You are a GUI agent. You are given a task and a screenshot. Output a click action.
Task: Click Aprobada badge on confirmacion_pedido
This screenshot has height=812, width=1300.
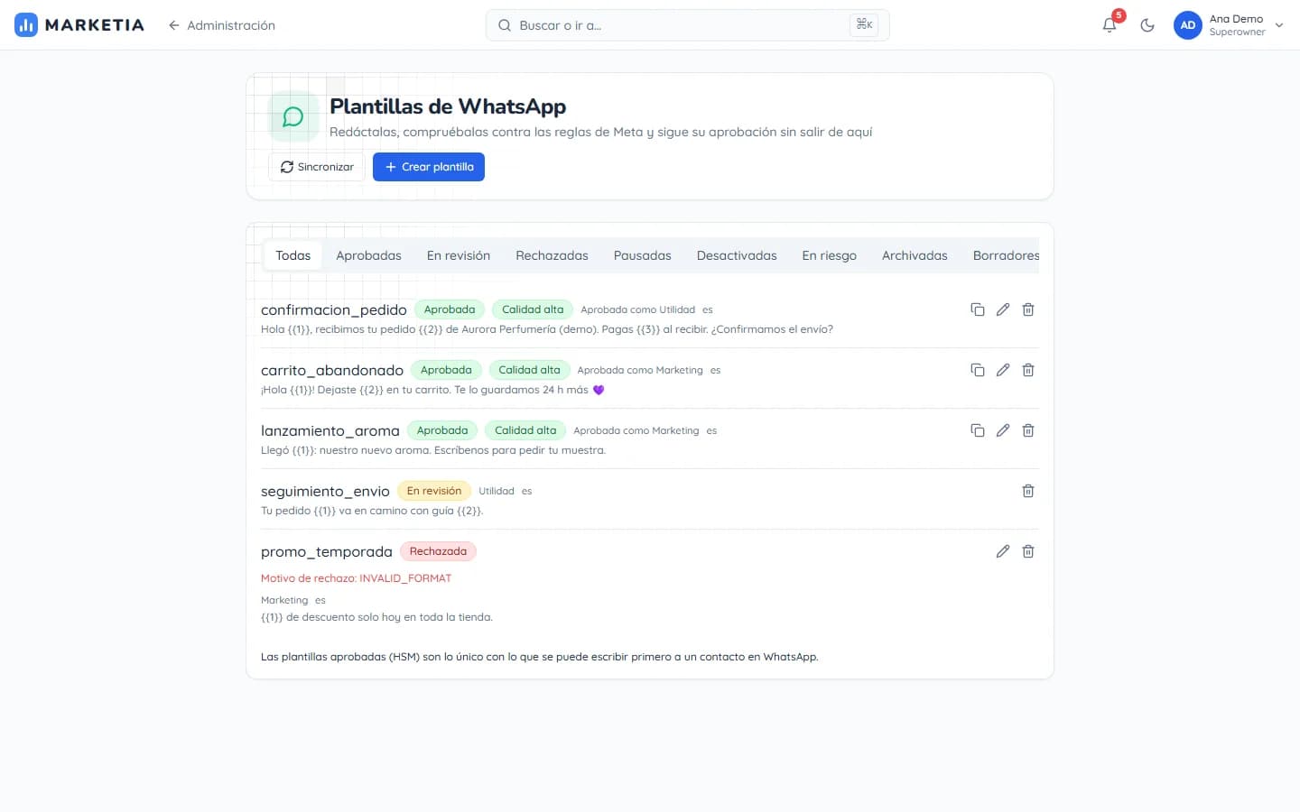point(450,309)
